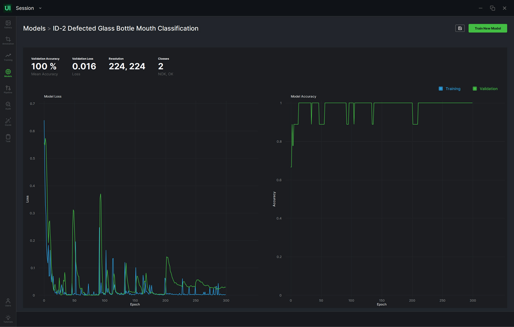Click the 224, 224 resolution value
The image size is (514, 327).
127,66
